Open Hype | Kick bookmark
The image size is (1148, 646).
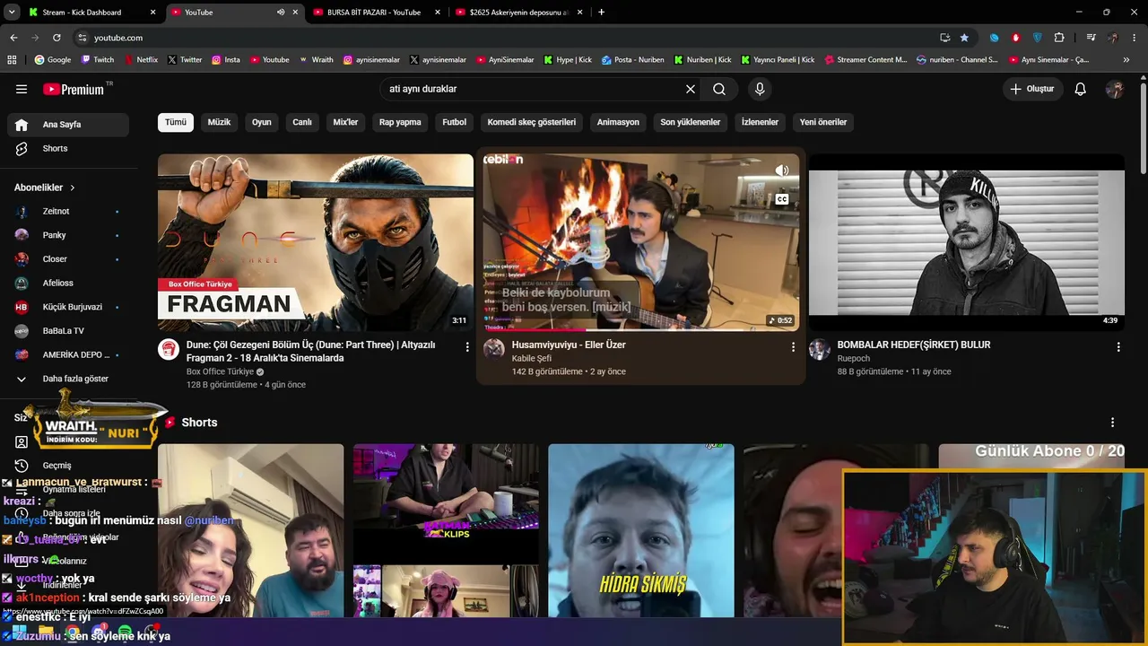coord(567,60)
